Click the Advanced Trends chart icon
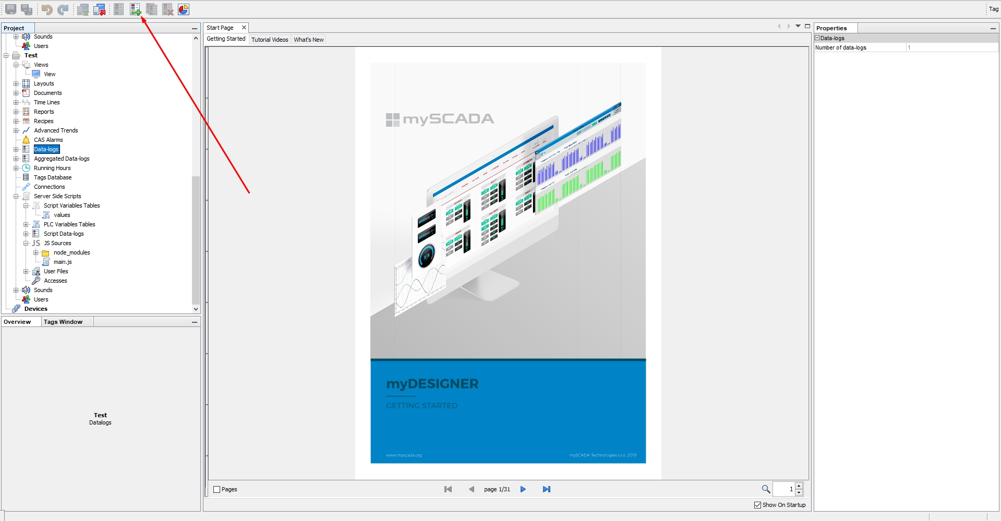1001x521 pixels. (26, 130)
